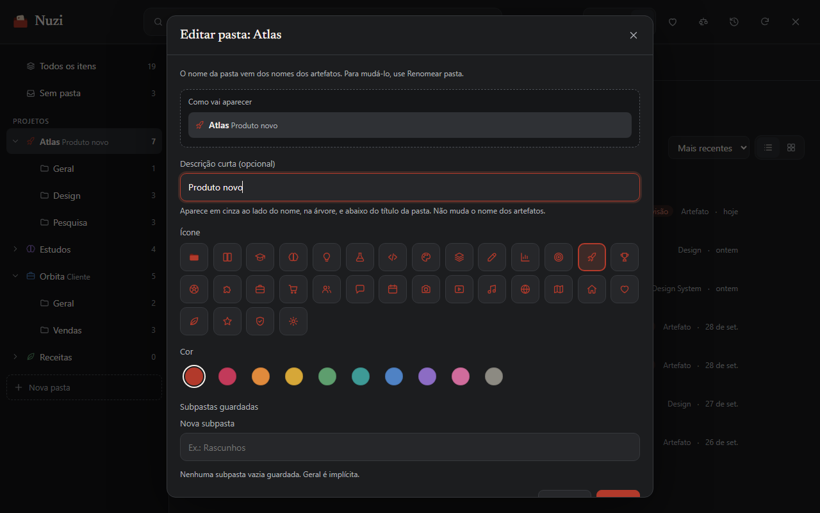The height and width of the screenshot is (513, 820).
Task: Expand the Estudos project folder
Action: click(15, 249)
